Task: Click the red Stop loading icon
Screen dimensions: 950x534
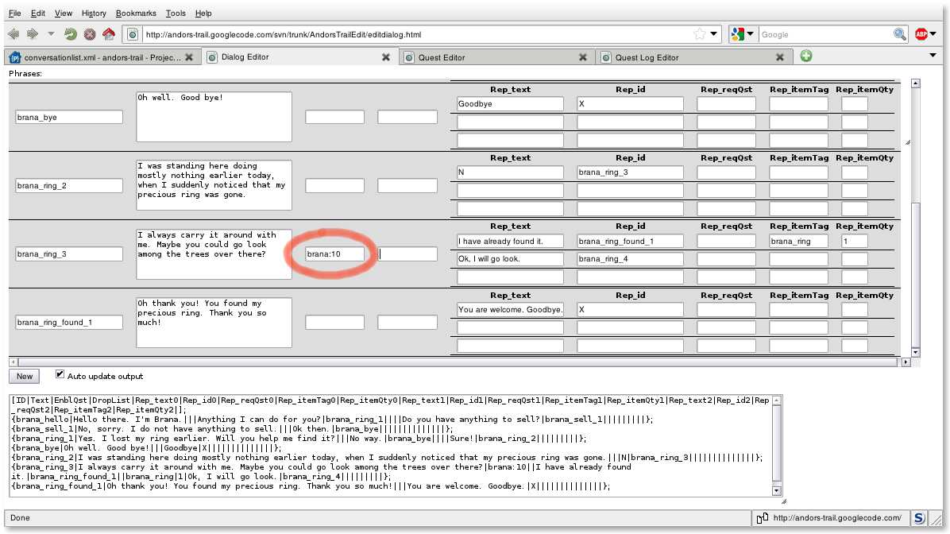Action: point(90,34)
